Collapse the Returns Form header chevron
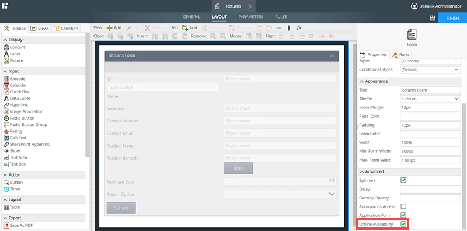 pyautogui.click(x=332, y=55)
